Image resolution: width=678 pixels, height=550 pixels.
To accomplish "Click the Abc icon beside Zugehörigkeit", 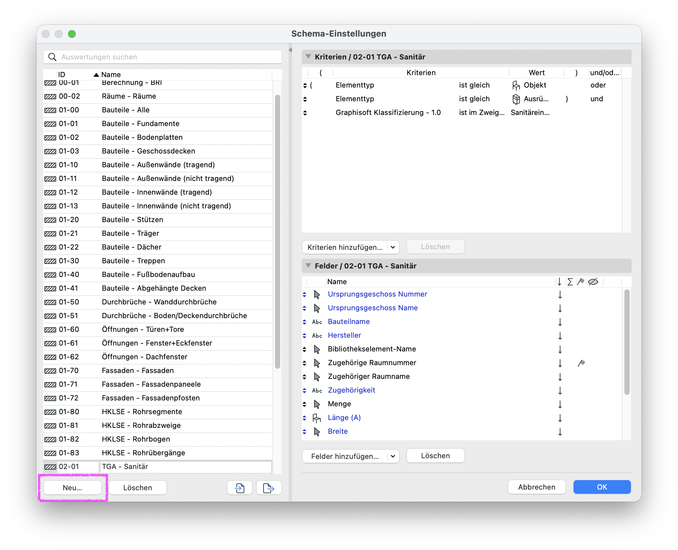I will tap(317, 390).
